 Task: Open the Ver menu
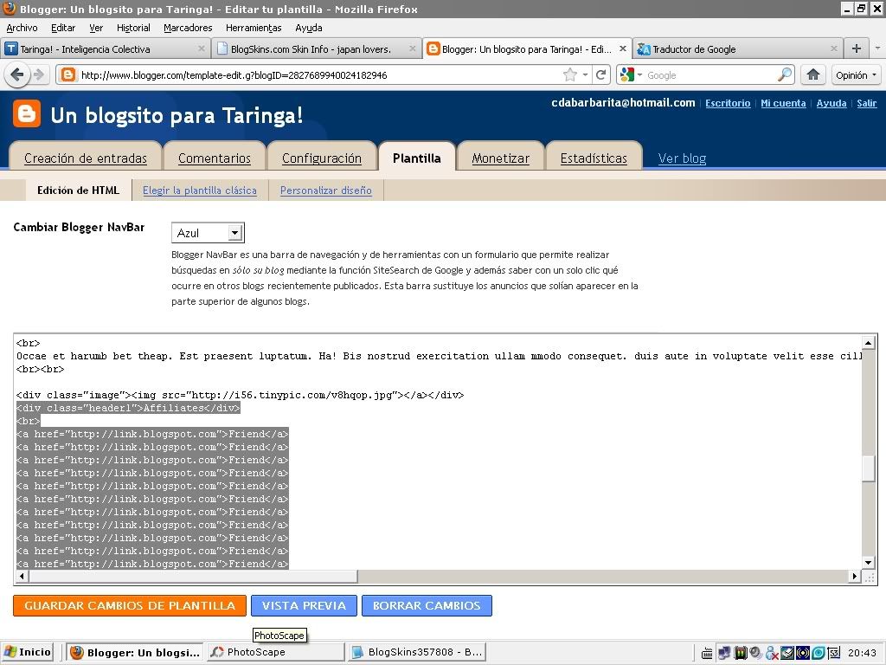coord(96,28)
